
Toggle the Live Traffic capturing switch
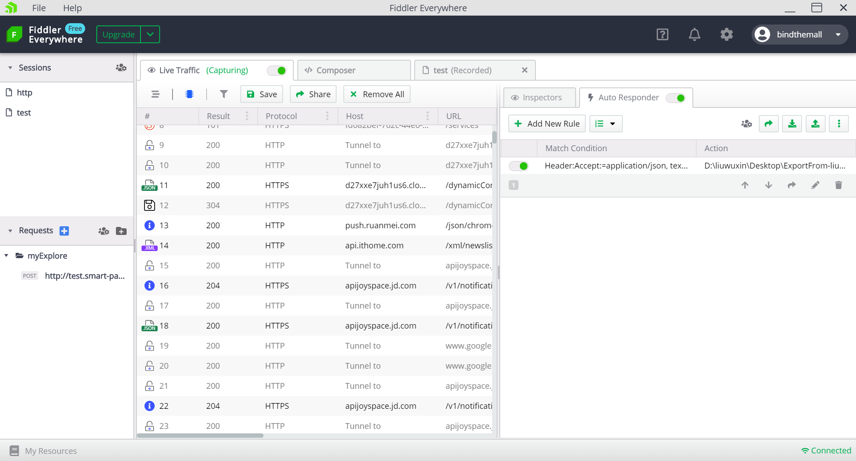276,70
